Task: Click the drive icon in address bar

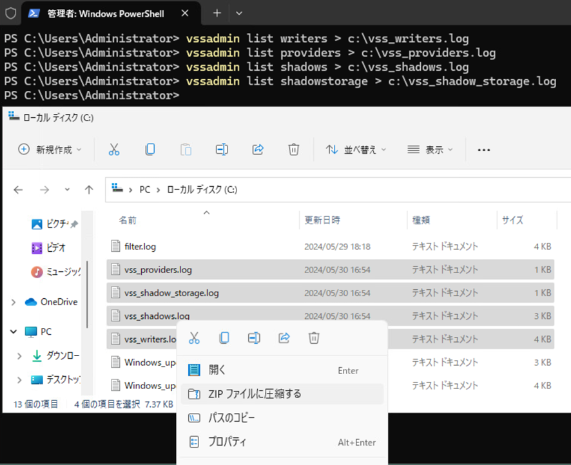Action: [117, 188]
